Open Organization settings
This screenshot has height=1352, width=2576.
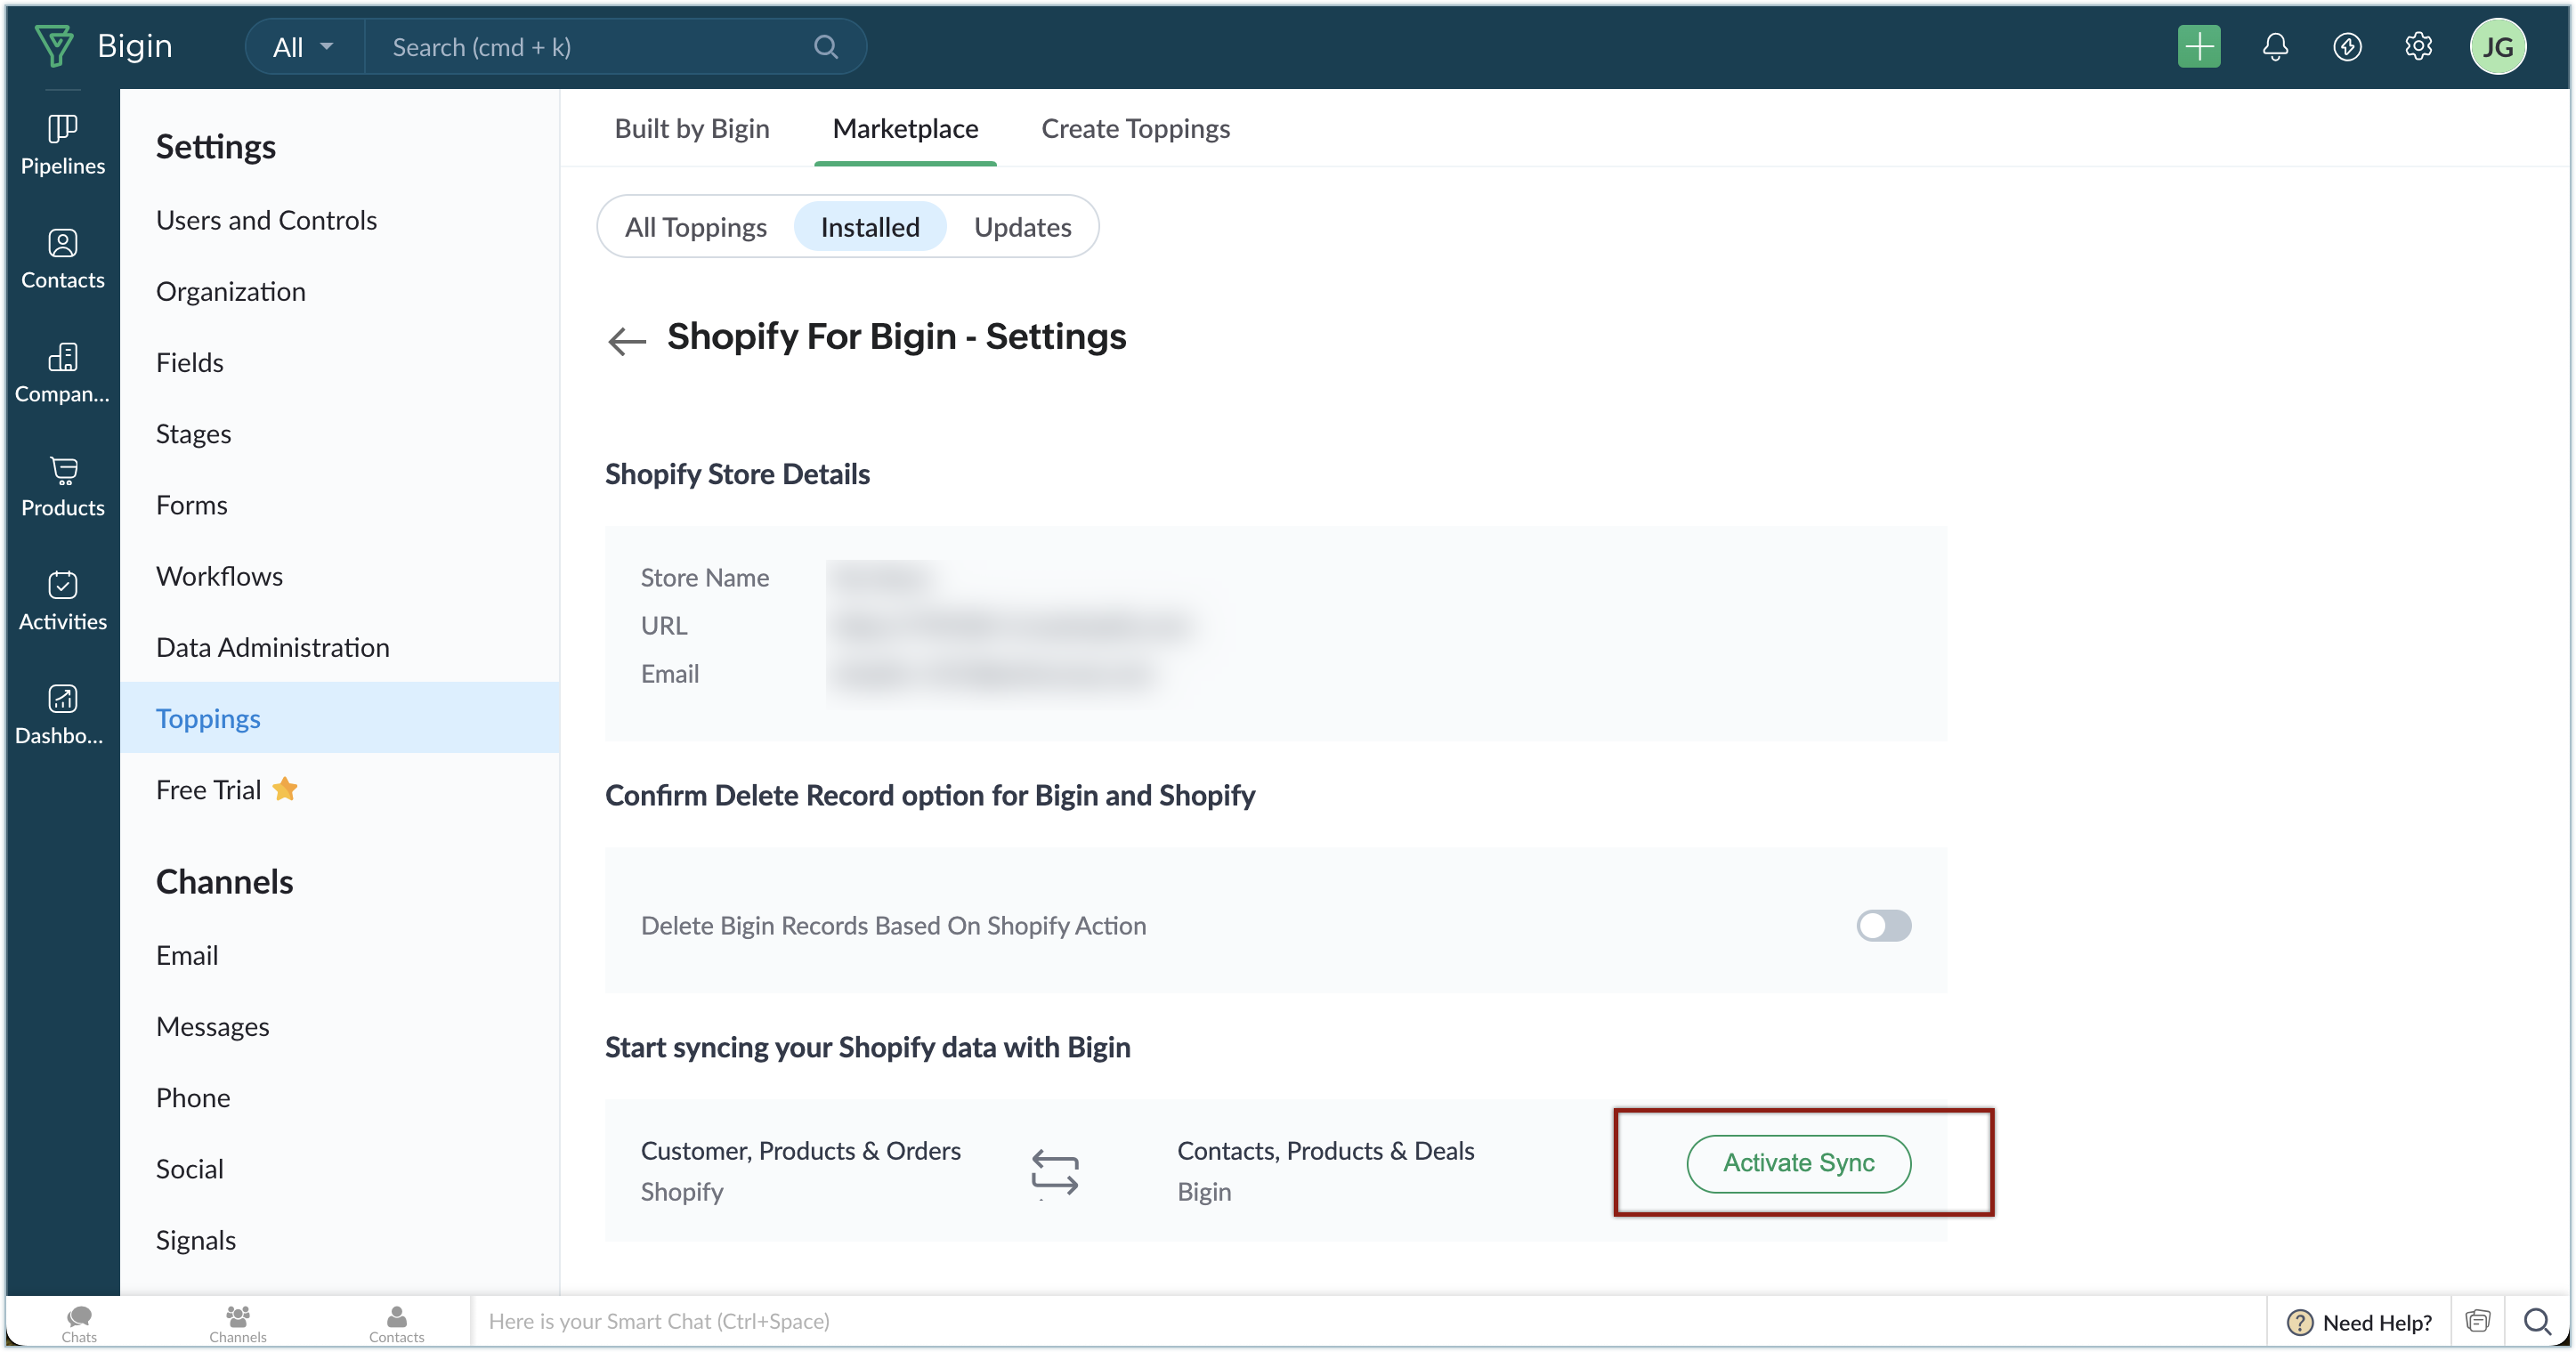(230, 291)
